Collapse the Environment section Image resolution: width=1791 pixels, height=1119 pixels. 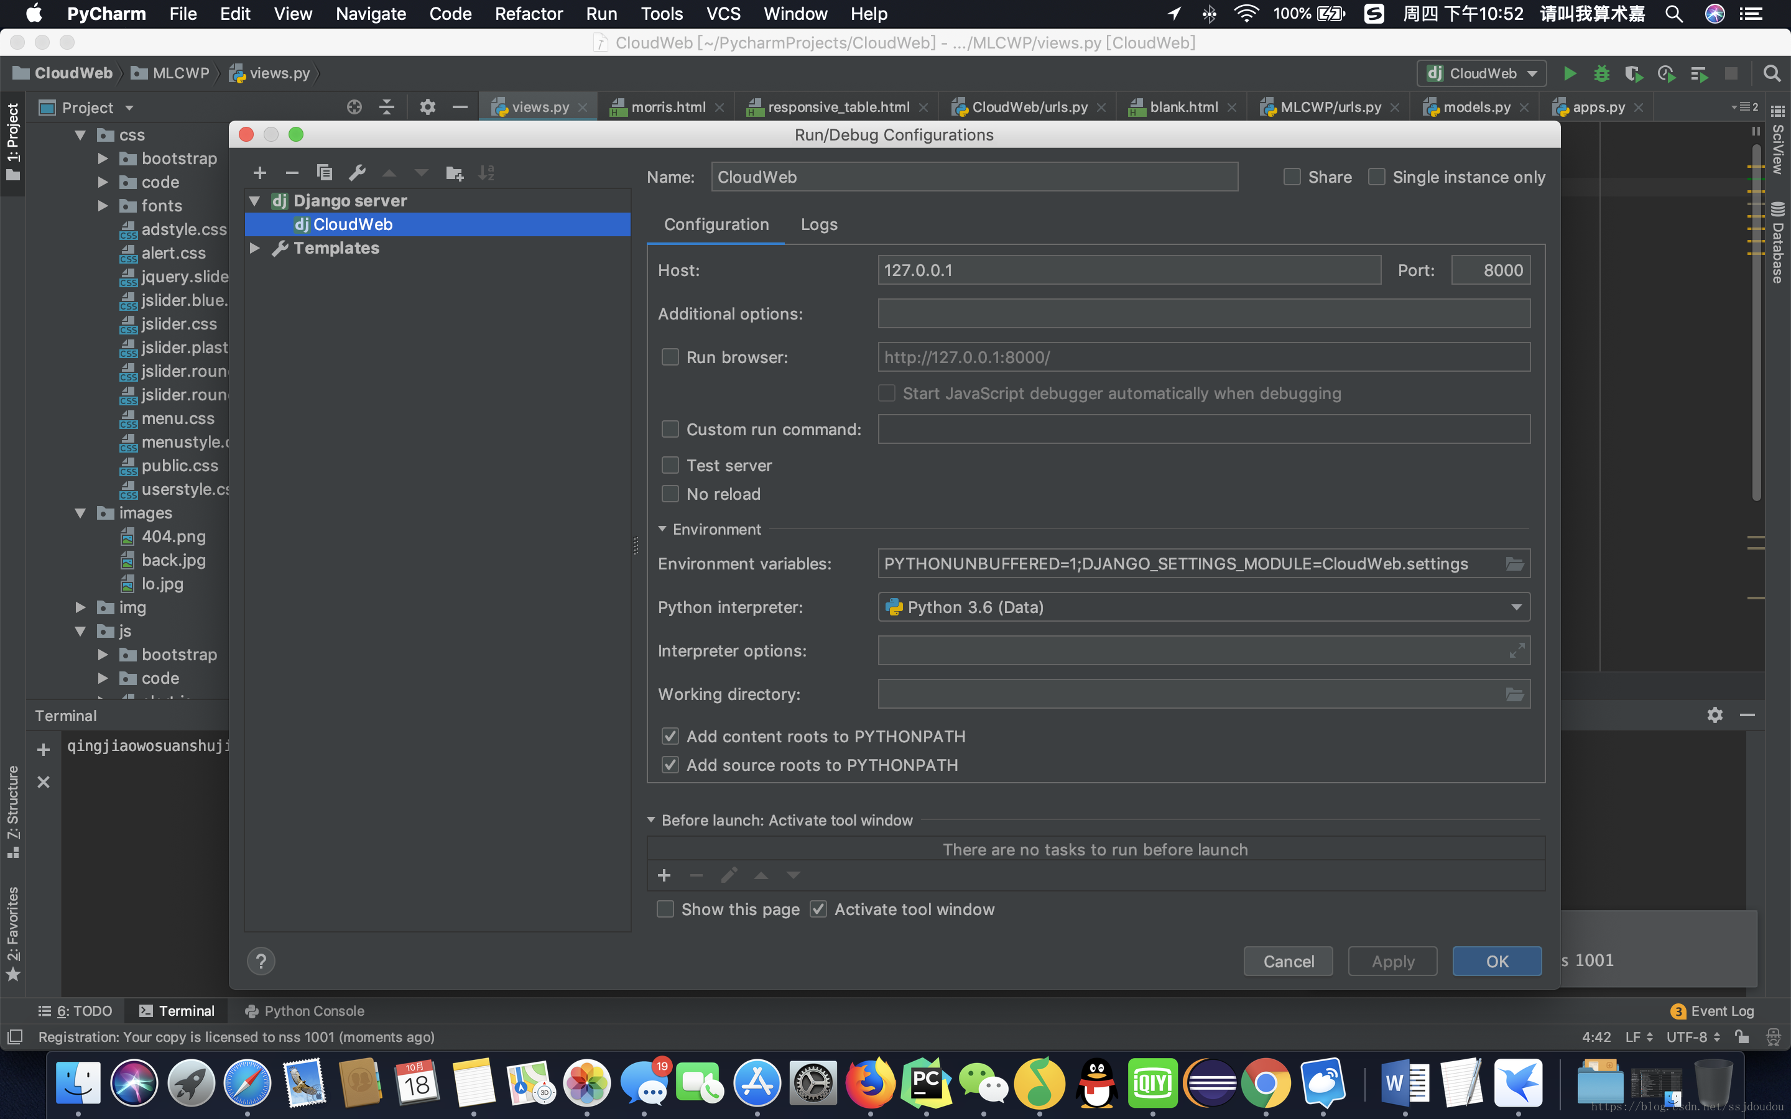[662, 529]
